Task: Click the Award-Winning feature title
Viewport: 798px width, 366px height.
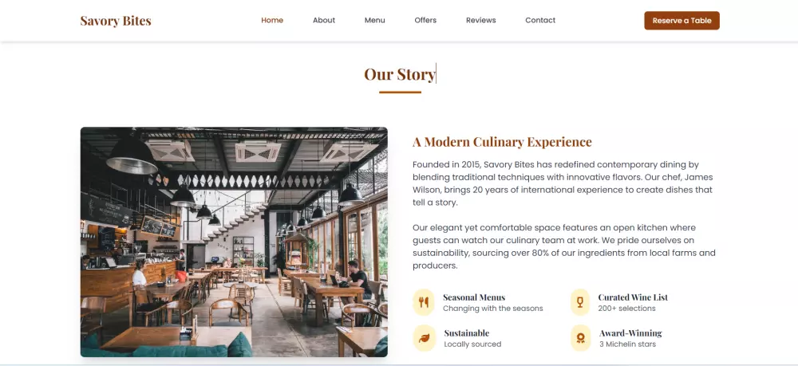Action: pyautogui.click(x=630, y=333)
